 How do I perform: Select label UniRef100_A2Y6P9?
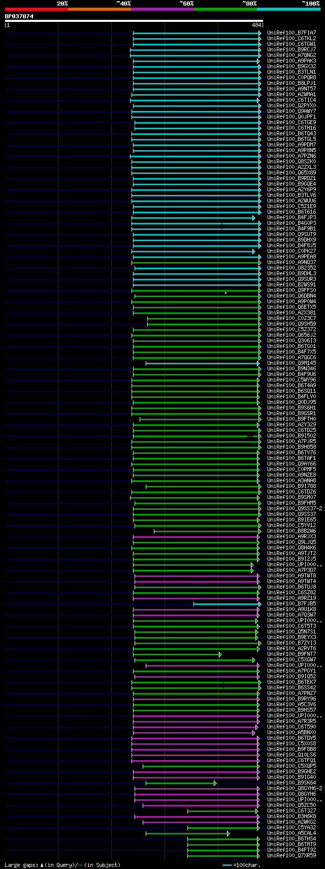pyautogui.click(x=291, y=190)
